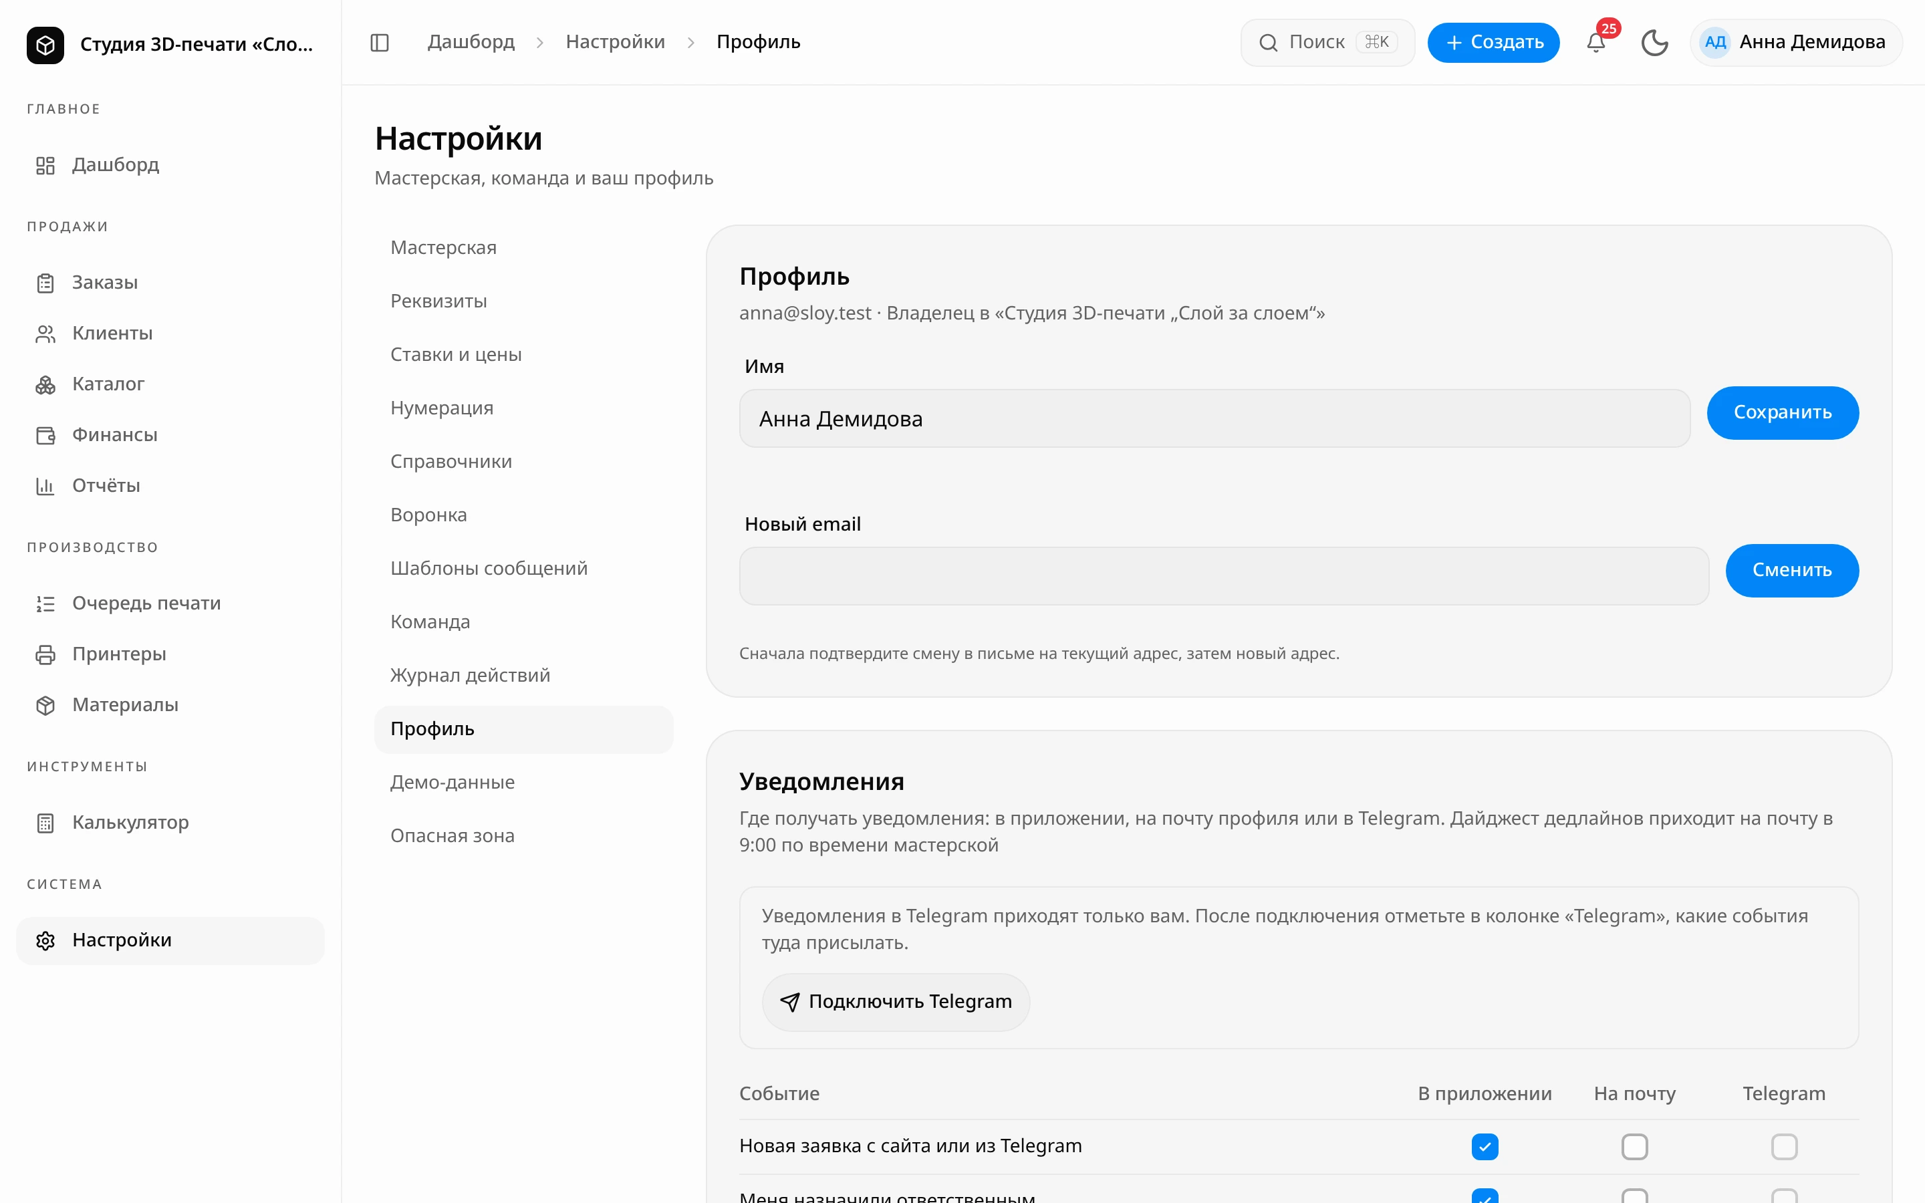Collapse the sidebar with the panel icon

click(x=380, y=42)
